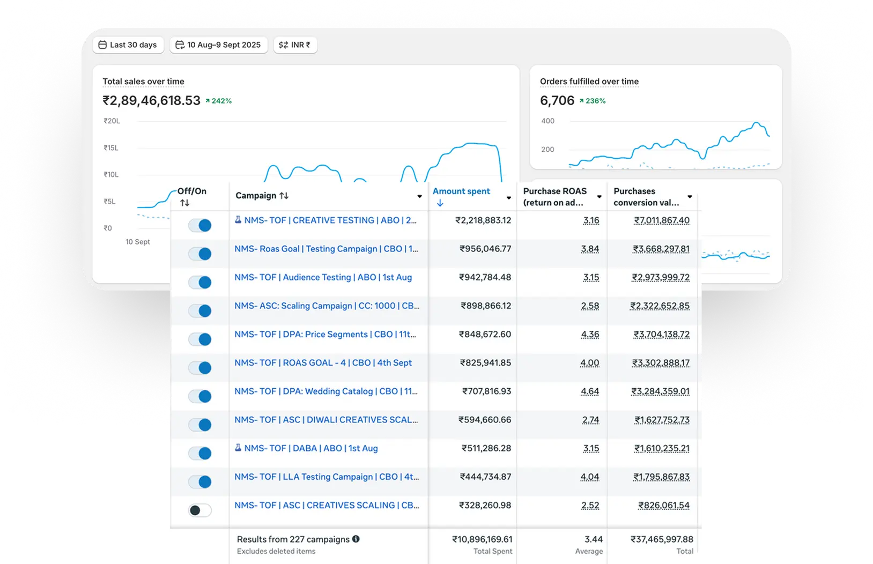Image resolution: width=873 pixels, height=564 pixels.
Task: Click info icon beside Results from 227 campaigns
Action: tap(356, 539)
